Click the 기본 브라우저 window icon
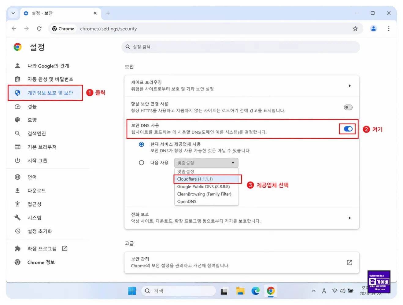403x305 pixels. (x=17, y=147)
